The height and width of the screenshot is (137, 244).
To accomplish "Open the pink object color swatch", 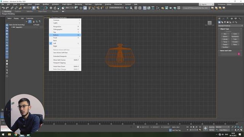I will (239, 54).
